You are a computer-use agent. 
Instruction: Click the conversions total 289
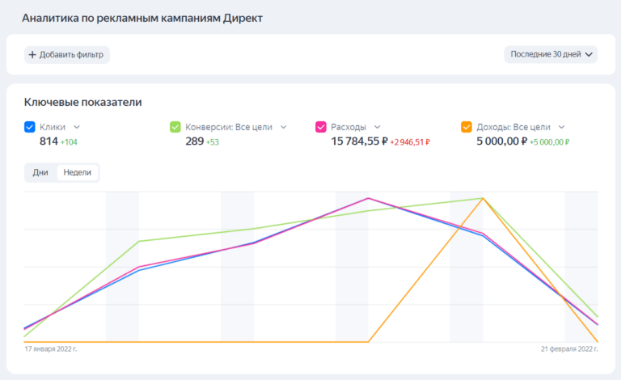[194, 141]
